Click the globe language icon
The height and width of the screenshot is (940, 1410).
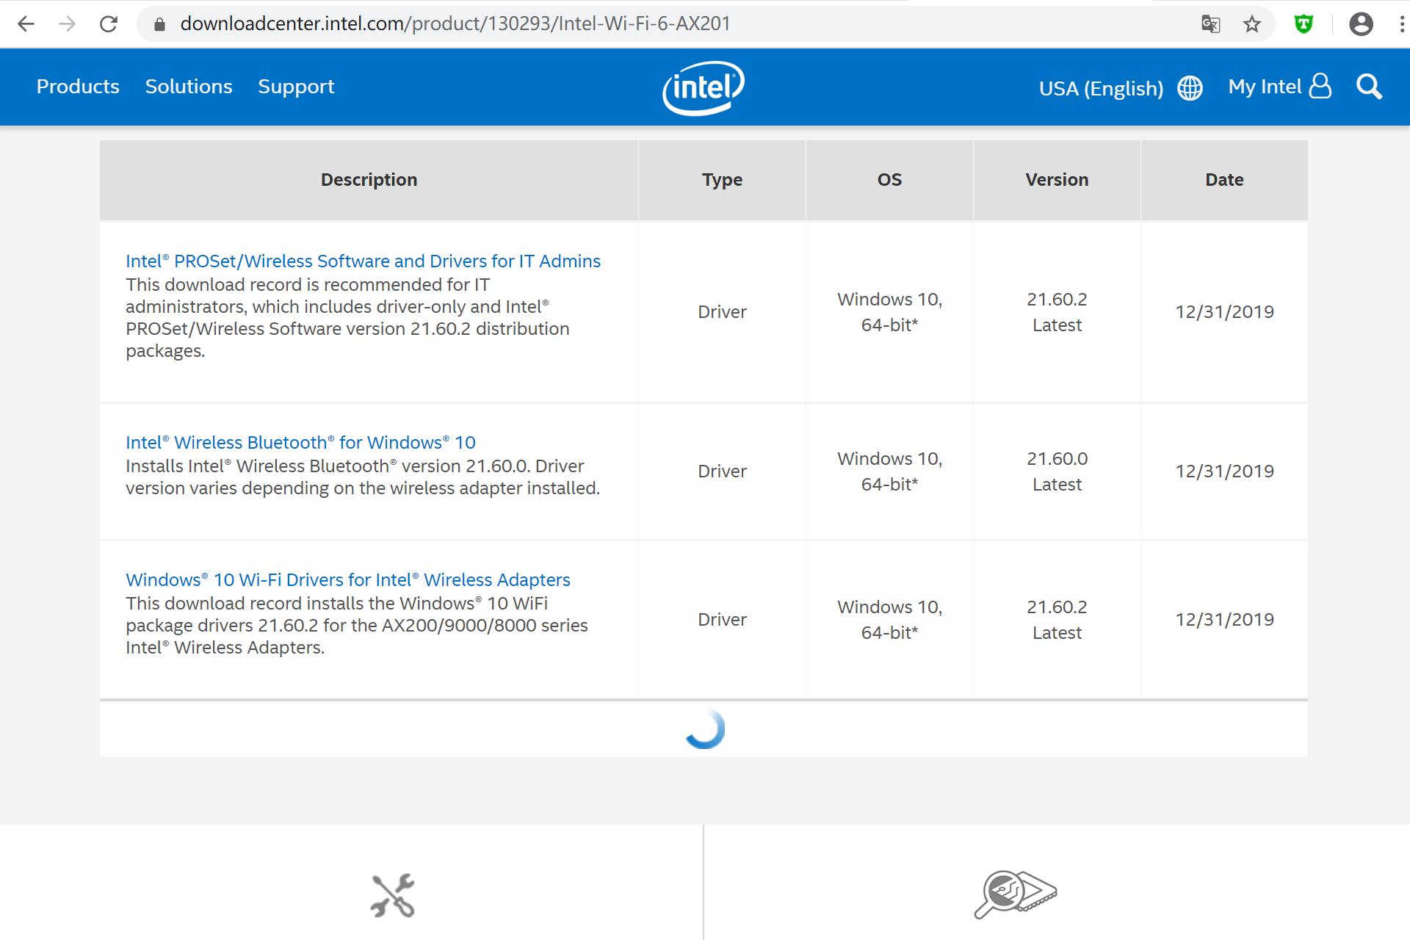click(1190, 88)
